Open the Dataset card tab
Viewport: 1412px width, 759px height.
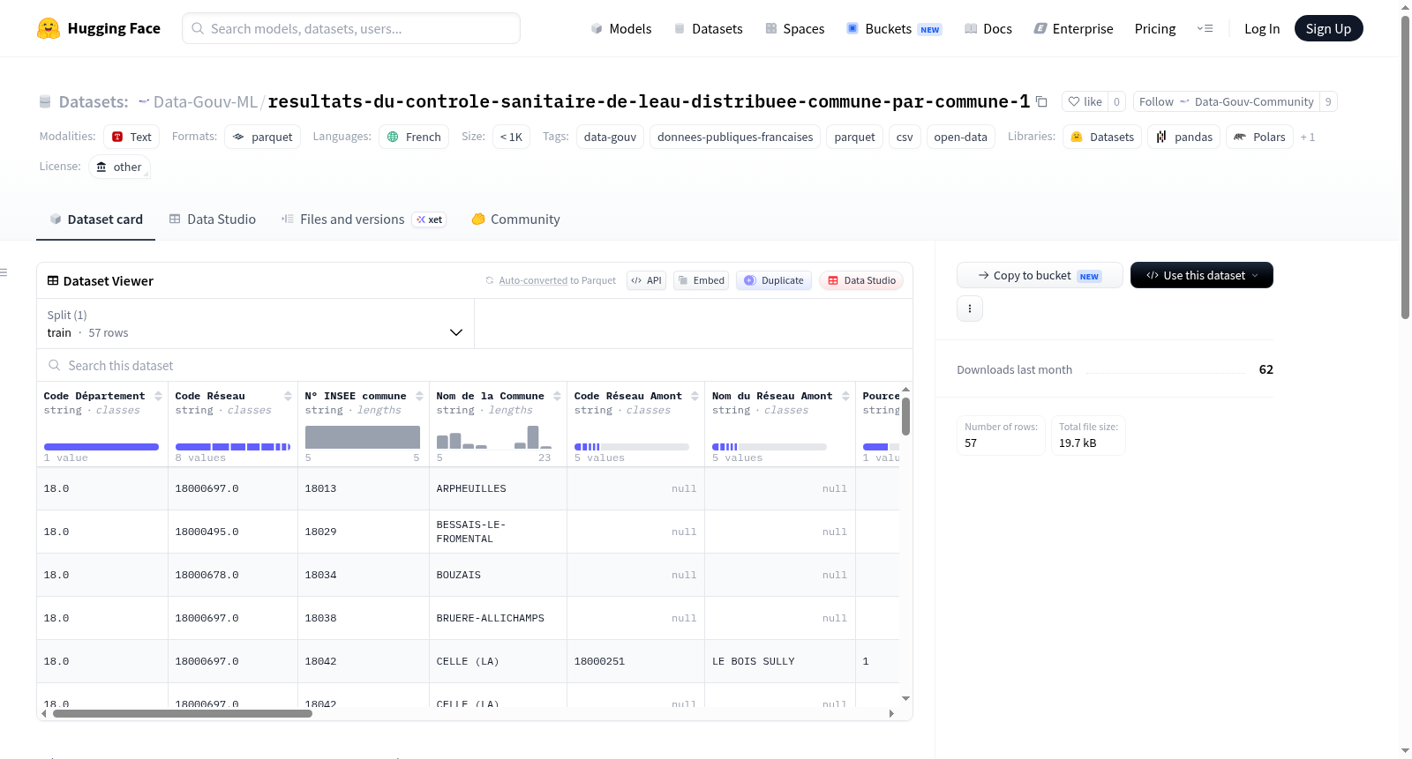(x=95, y=220)
